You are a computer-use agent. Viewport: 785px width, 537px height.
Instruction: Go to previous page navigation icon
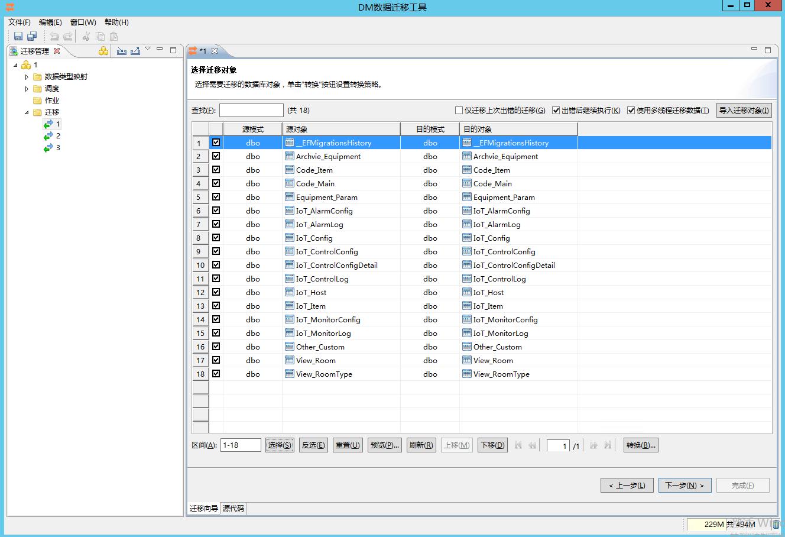pyautogui.click(x=532, y=445)
